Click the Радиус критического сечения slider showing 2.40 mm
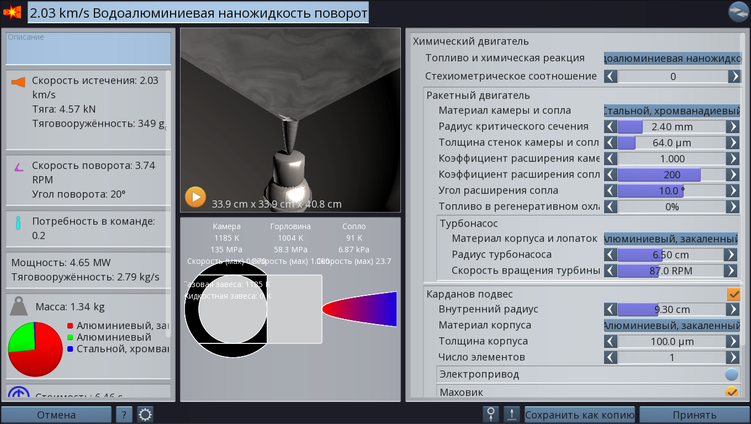The width and height of the screenshot is (751, 424). click(671, 127)
